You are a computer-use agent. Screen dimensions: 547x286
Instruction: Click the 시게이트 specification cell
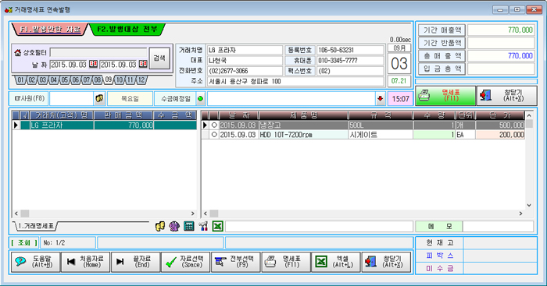coord(381,134)
